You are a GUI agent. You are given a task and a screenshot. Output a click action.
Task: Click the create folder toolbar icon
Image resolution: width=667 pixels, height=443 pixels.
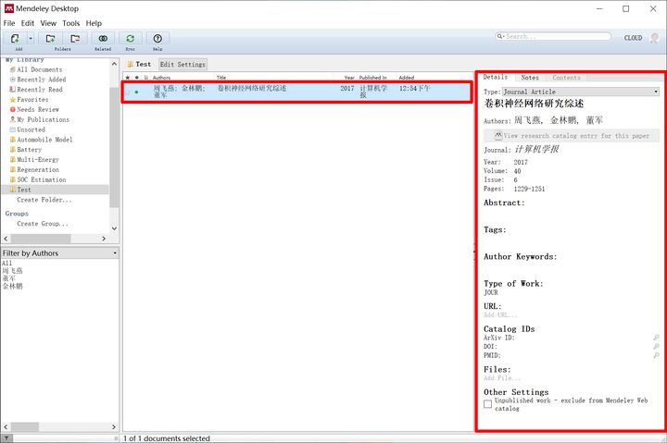point(50,39)
